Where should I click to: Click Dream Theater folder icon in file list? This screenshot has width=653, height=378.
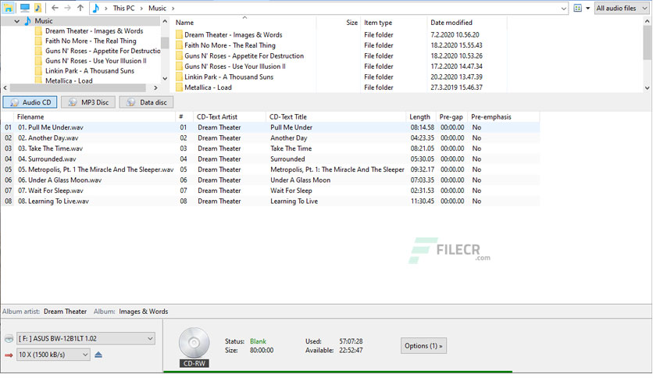pos(179,35)
